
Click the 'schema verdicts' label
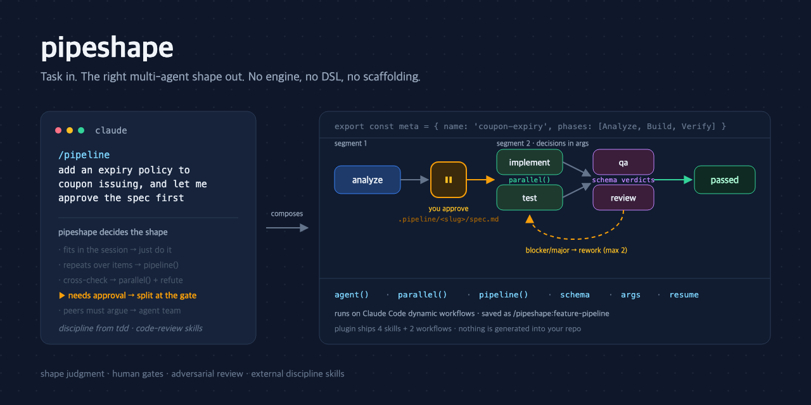623,180
